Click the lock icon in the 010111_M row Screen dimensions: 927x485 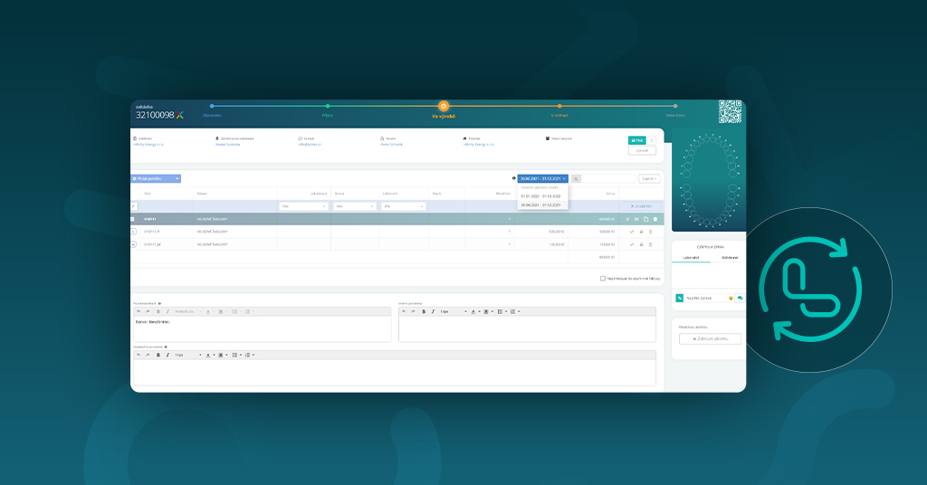[x=641, y=244]
